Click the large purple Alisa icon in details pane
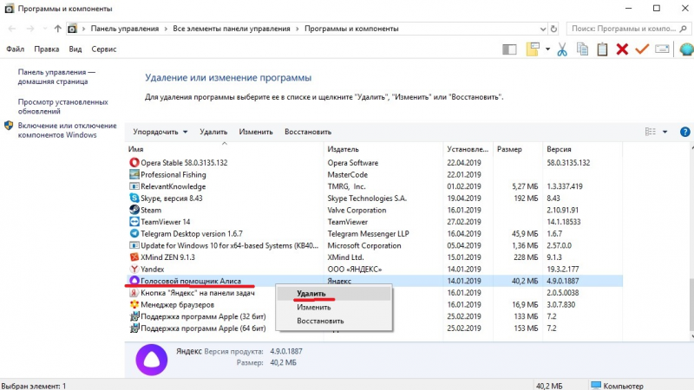The image size is (694, 390). coord(151,360)
